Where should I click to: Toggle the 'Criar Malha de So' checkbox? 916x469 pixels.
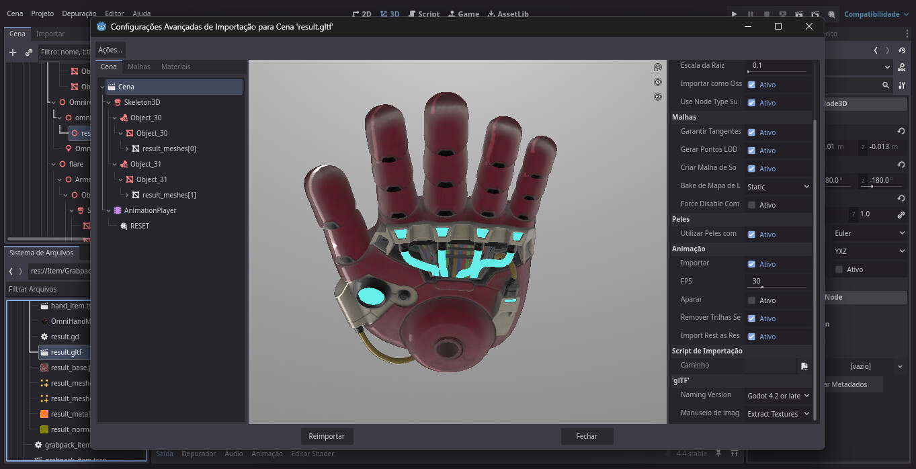(x=751, y=169)
